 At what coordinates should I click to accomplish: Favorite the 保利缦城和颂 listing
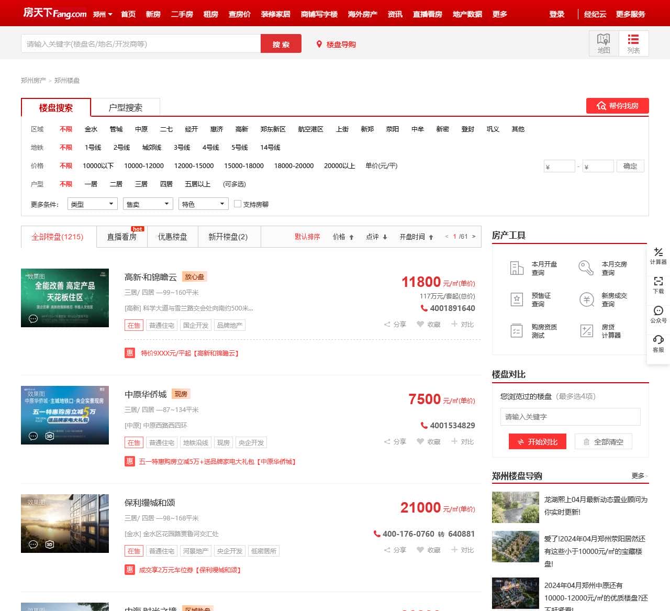pos(428,550)
